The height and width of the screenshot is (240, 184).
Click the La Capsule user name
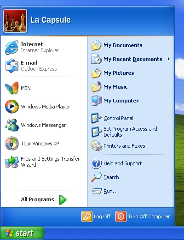pos(51,20)
